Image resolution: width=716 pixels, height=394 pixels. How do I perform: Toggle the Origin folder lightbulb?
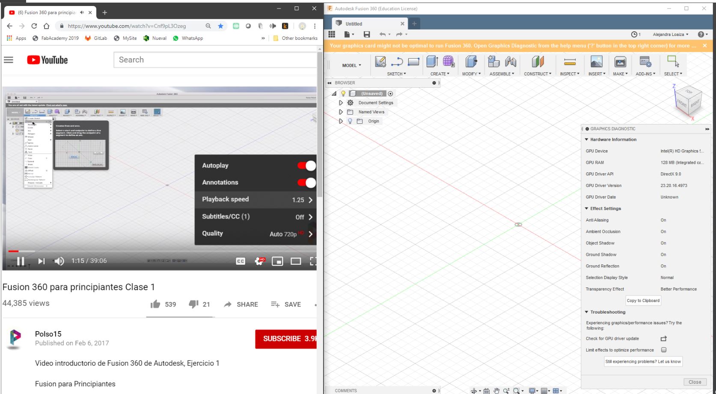[x=350, y=121]
